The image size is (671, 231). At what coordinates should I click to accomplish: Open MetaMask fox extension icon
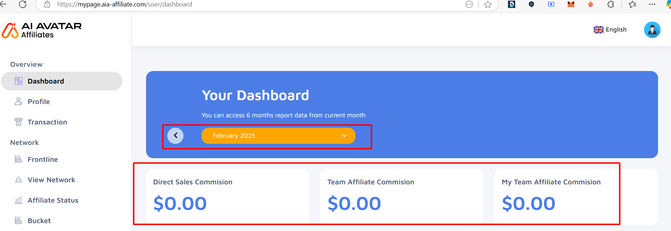pos(571,4)
